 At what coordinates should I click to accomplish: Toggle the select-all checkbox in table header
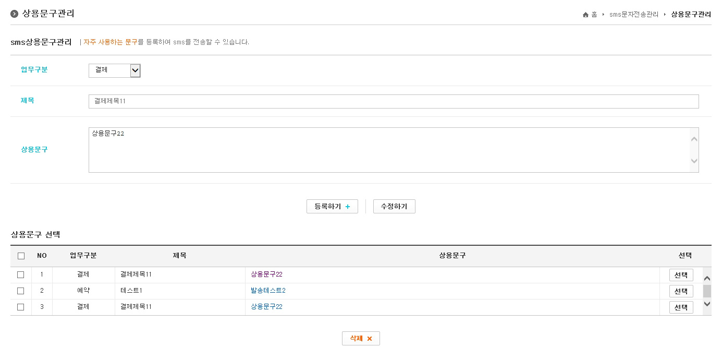click(21, 256)
